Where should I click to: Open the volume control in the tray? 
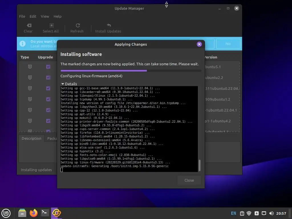pyautogui.click(x=271, y=213)
